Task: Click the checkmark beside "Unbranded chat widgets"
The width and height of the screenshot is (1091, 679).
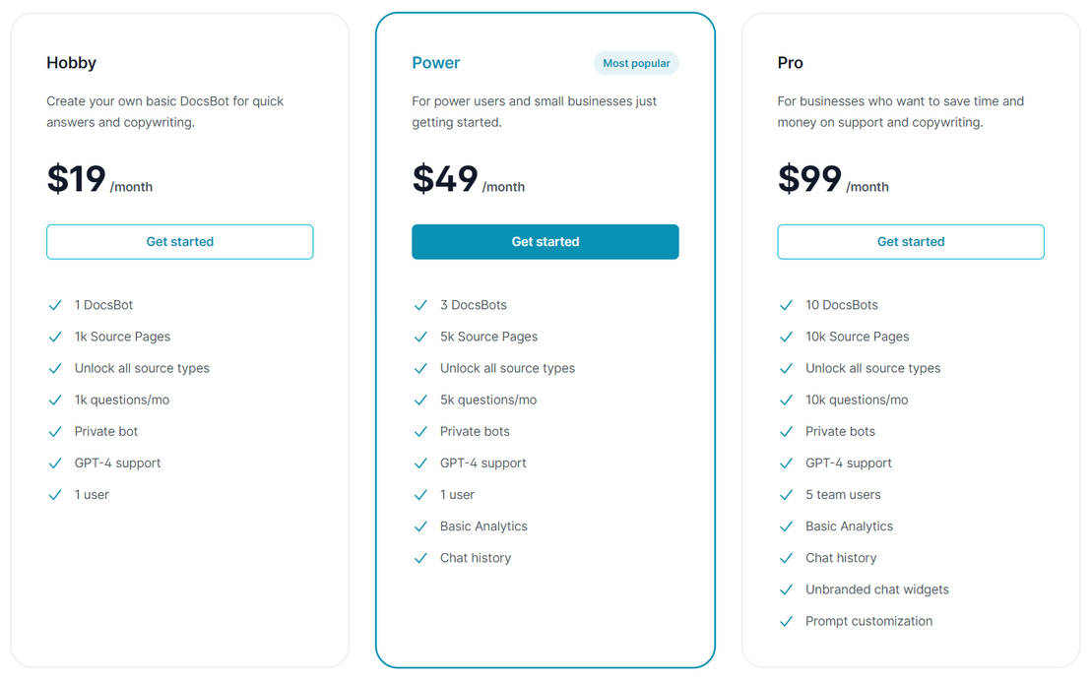Action: 786,589
